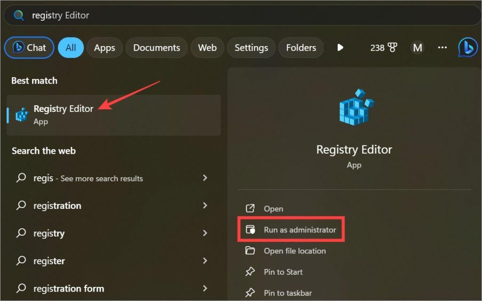Image resolution: width=482 pixels, height=301 pixels.
Task: Expand the regis search suggestion chevron
Action: (205, 178)
